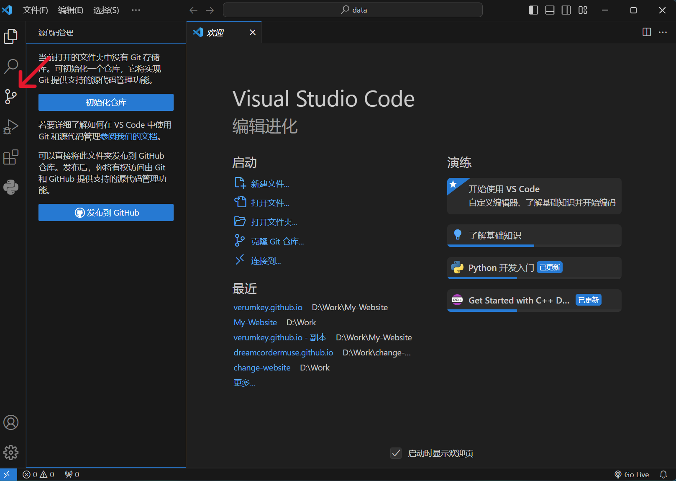Go forward with the right arrow

(210, 10)
